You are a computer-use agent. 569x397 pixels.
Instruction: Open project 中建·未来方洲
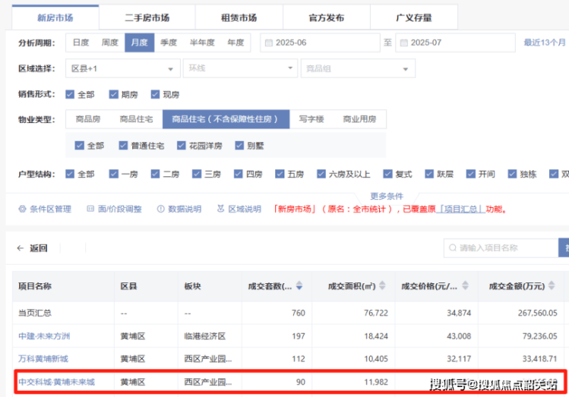45,336
